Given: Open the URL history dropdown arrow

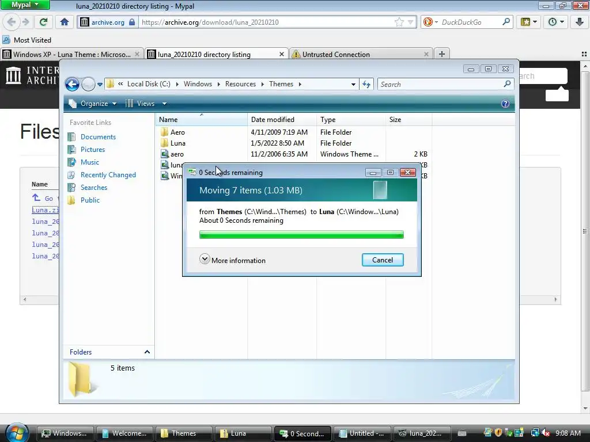Looking at the screenshot, I should pos(410,22).
